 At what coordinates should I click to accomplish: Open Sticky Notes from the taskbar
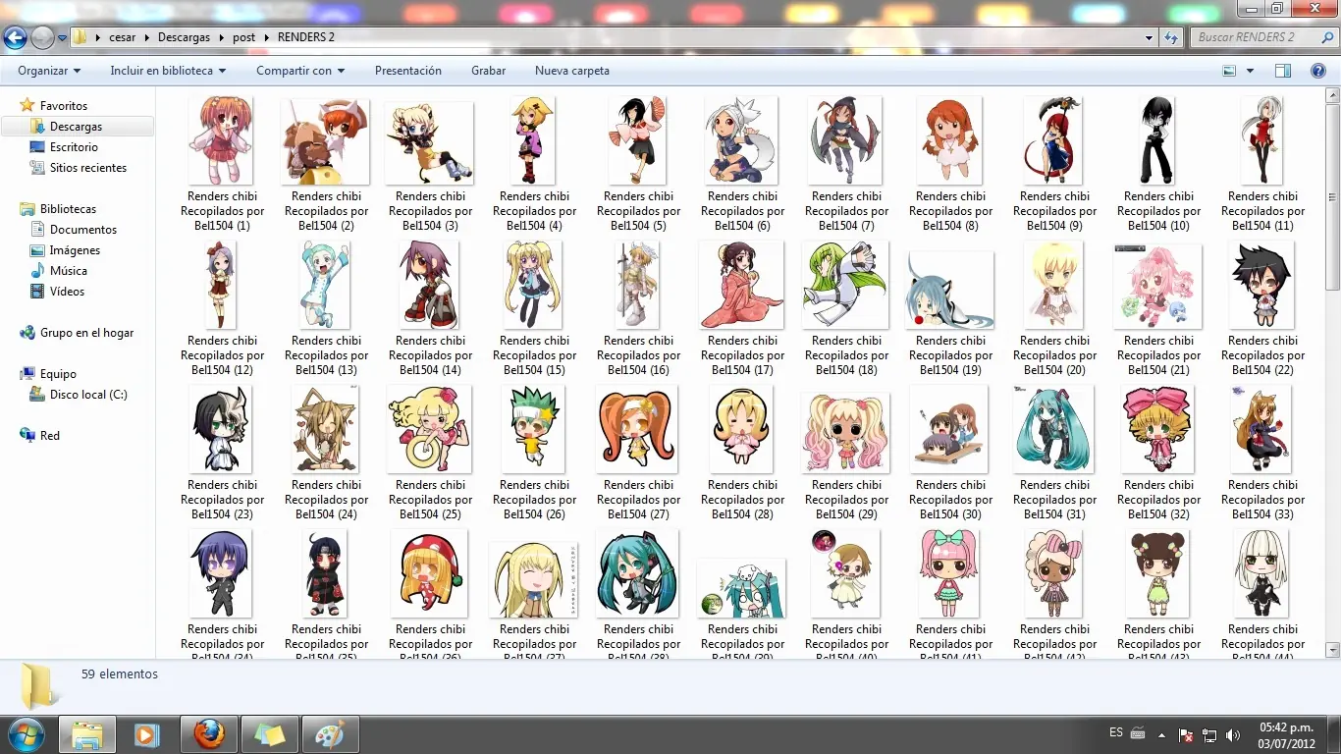coord(269,734)
